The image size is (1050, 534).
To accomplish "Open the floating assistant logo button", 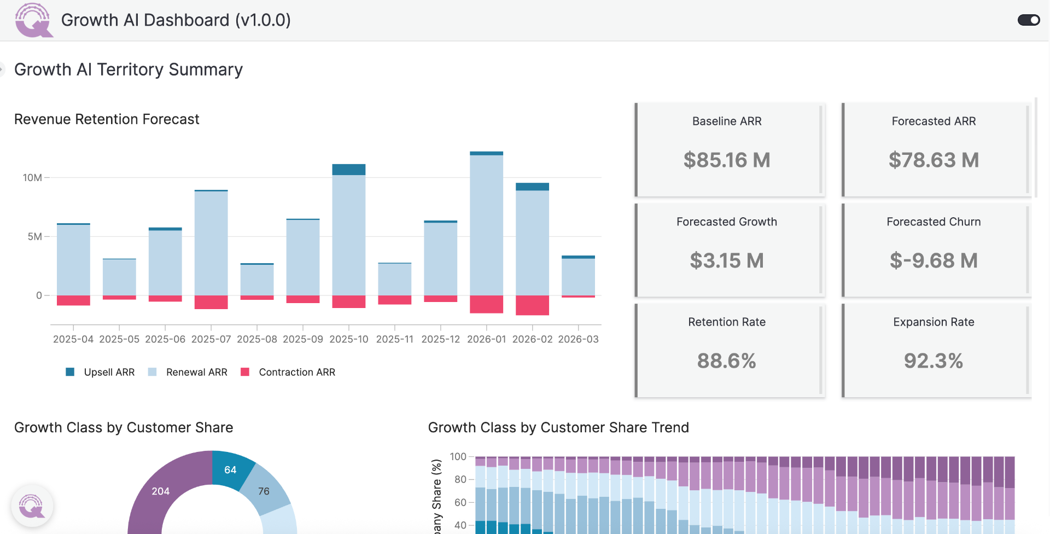I will point(32,506).
